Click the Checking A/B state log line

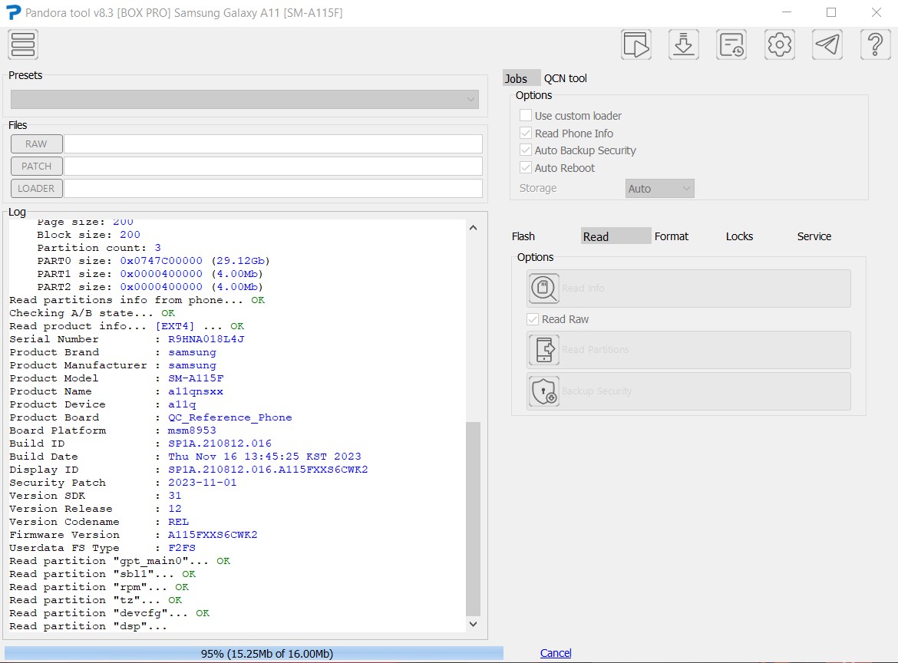coord(92,312)
